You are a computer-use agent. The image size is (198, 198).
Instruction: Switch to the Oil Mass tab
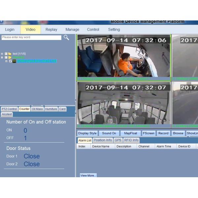[37, 109]
